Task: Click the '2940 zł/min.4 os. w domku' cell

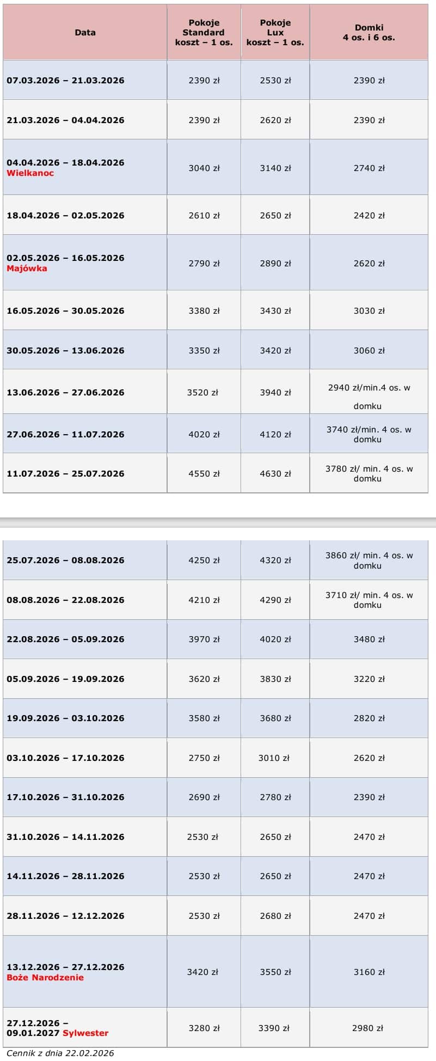Action: [x=369, y=397]
